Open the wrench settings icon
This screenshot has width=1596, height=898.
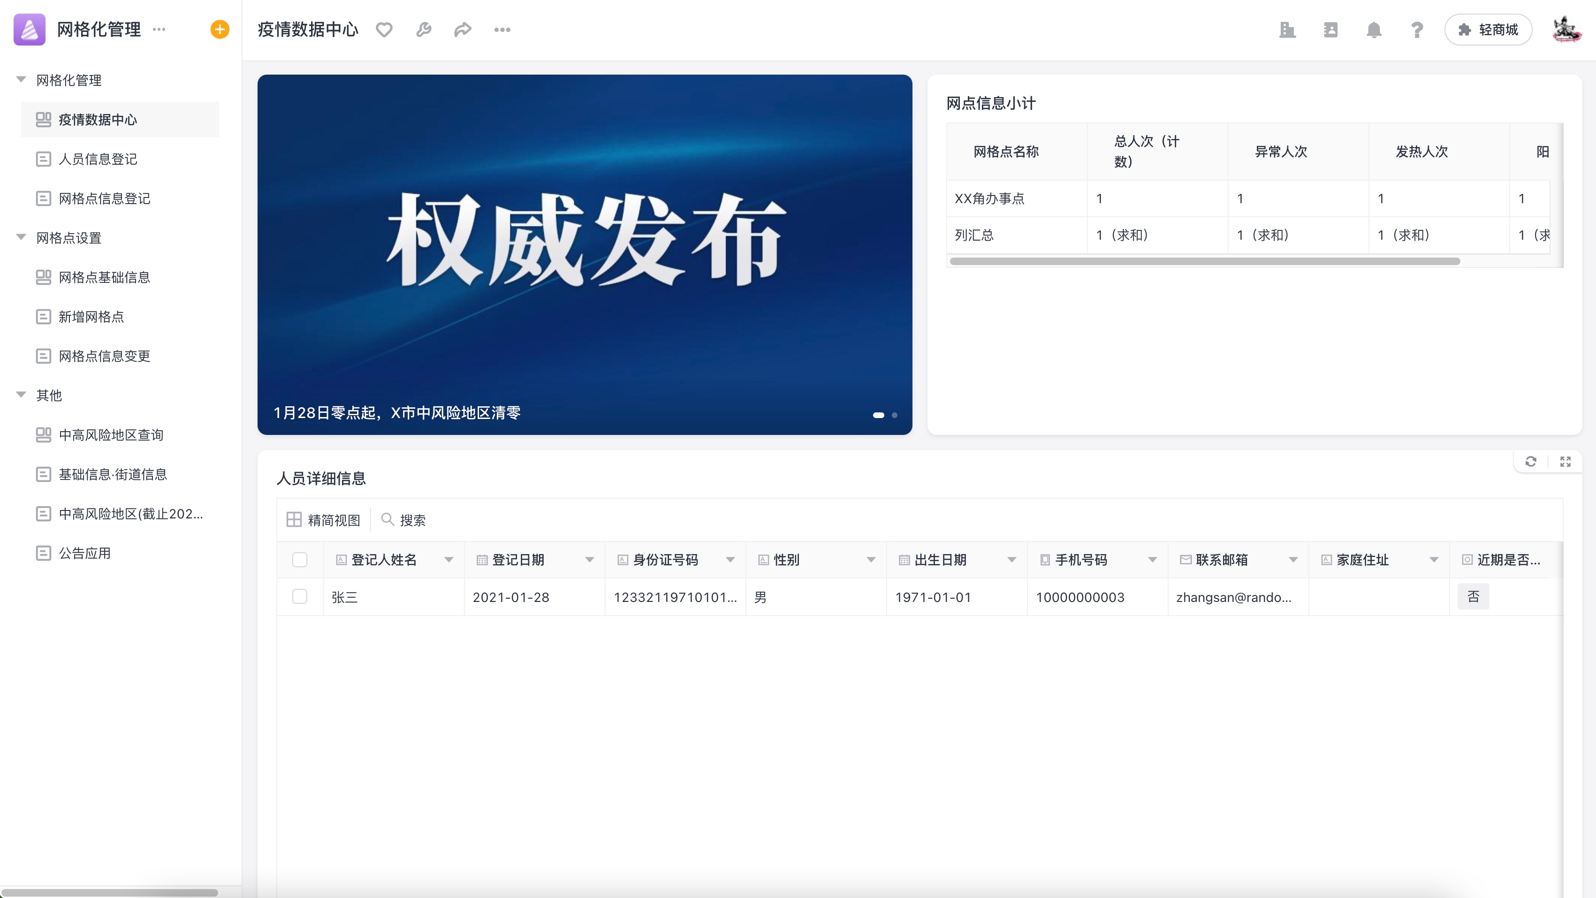424,29
